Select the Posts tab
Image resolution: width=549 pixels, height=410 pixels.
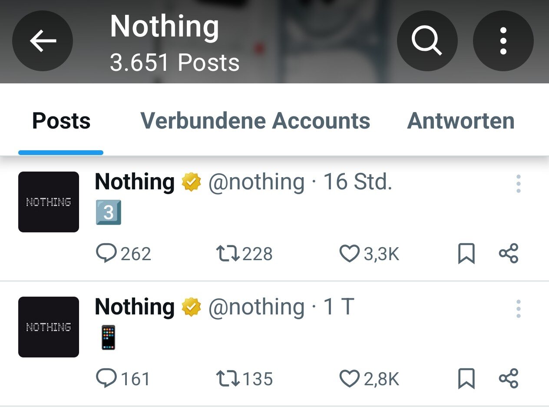point(61,121)
